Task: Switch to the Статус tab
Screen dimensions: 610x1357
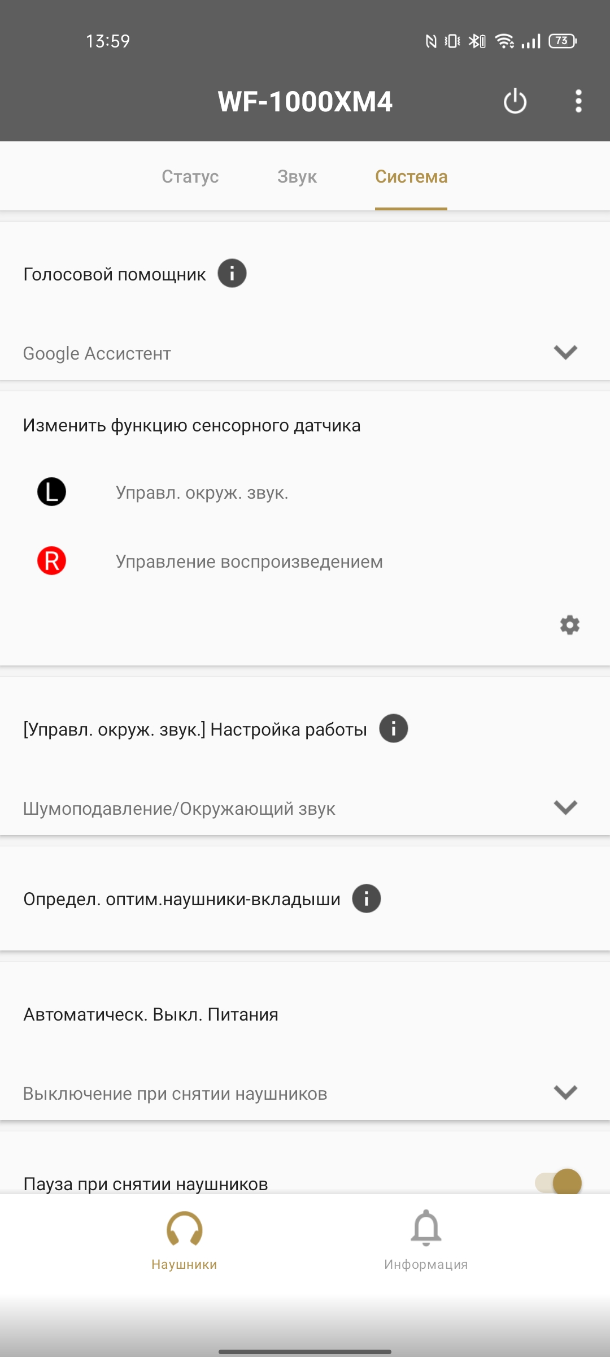Action: pyautogui.click(x=190, y=176)
